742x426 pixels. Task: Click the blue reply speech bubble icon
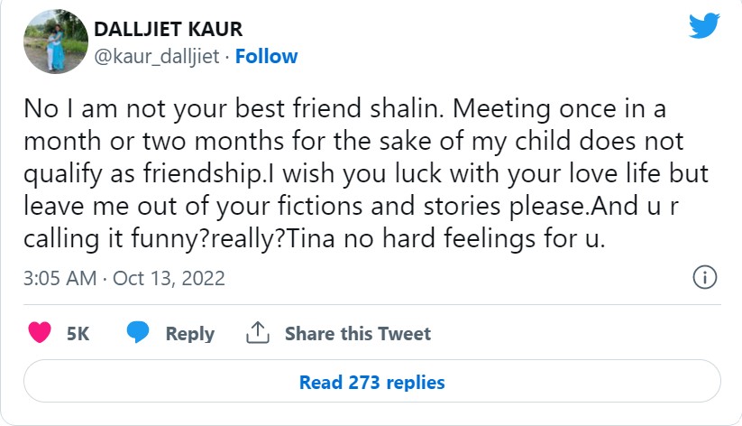coord(137,333)
